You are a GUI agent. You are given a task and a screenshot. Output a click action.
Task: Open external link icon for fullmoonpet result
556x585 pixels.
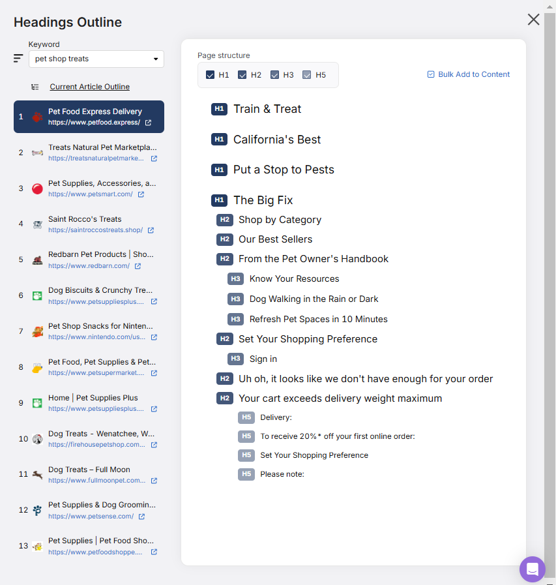click(154, 481)
